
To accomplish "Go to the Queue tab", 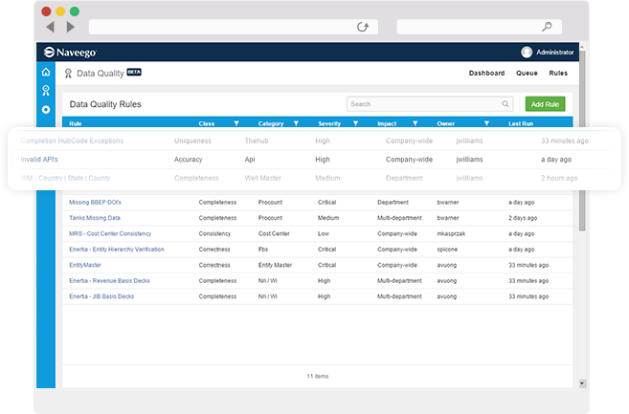I will [x=527, y=73].
